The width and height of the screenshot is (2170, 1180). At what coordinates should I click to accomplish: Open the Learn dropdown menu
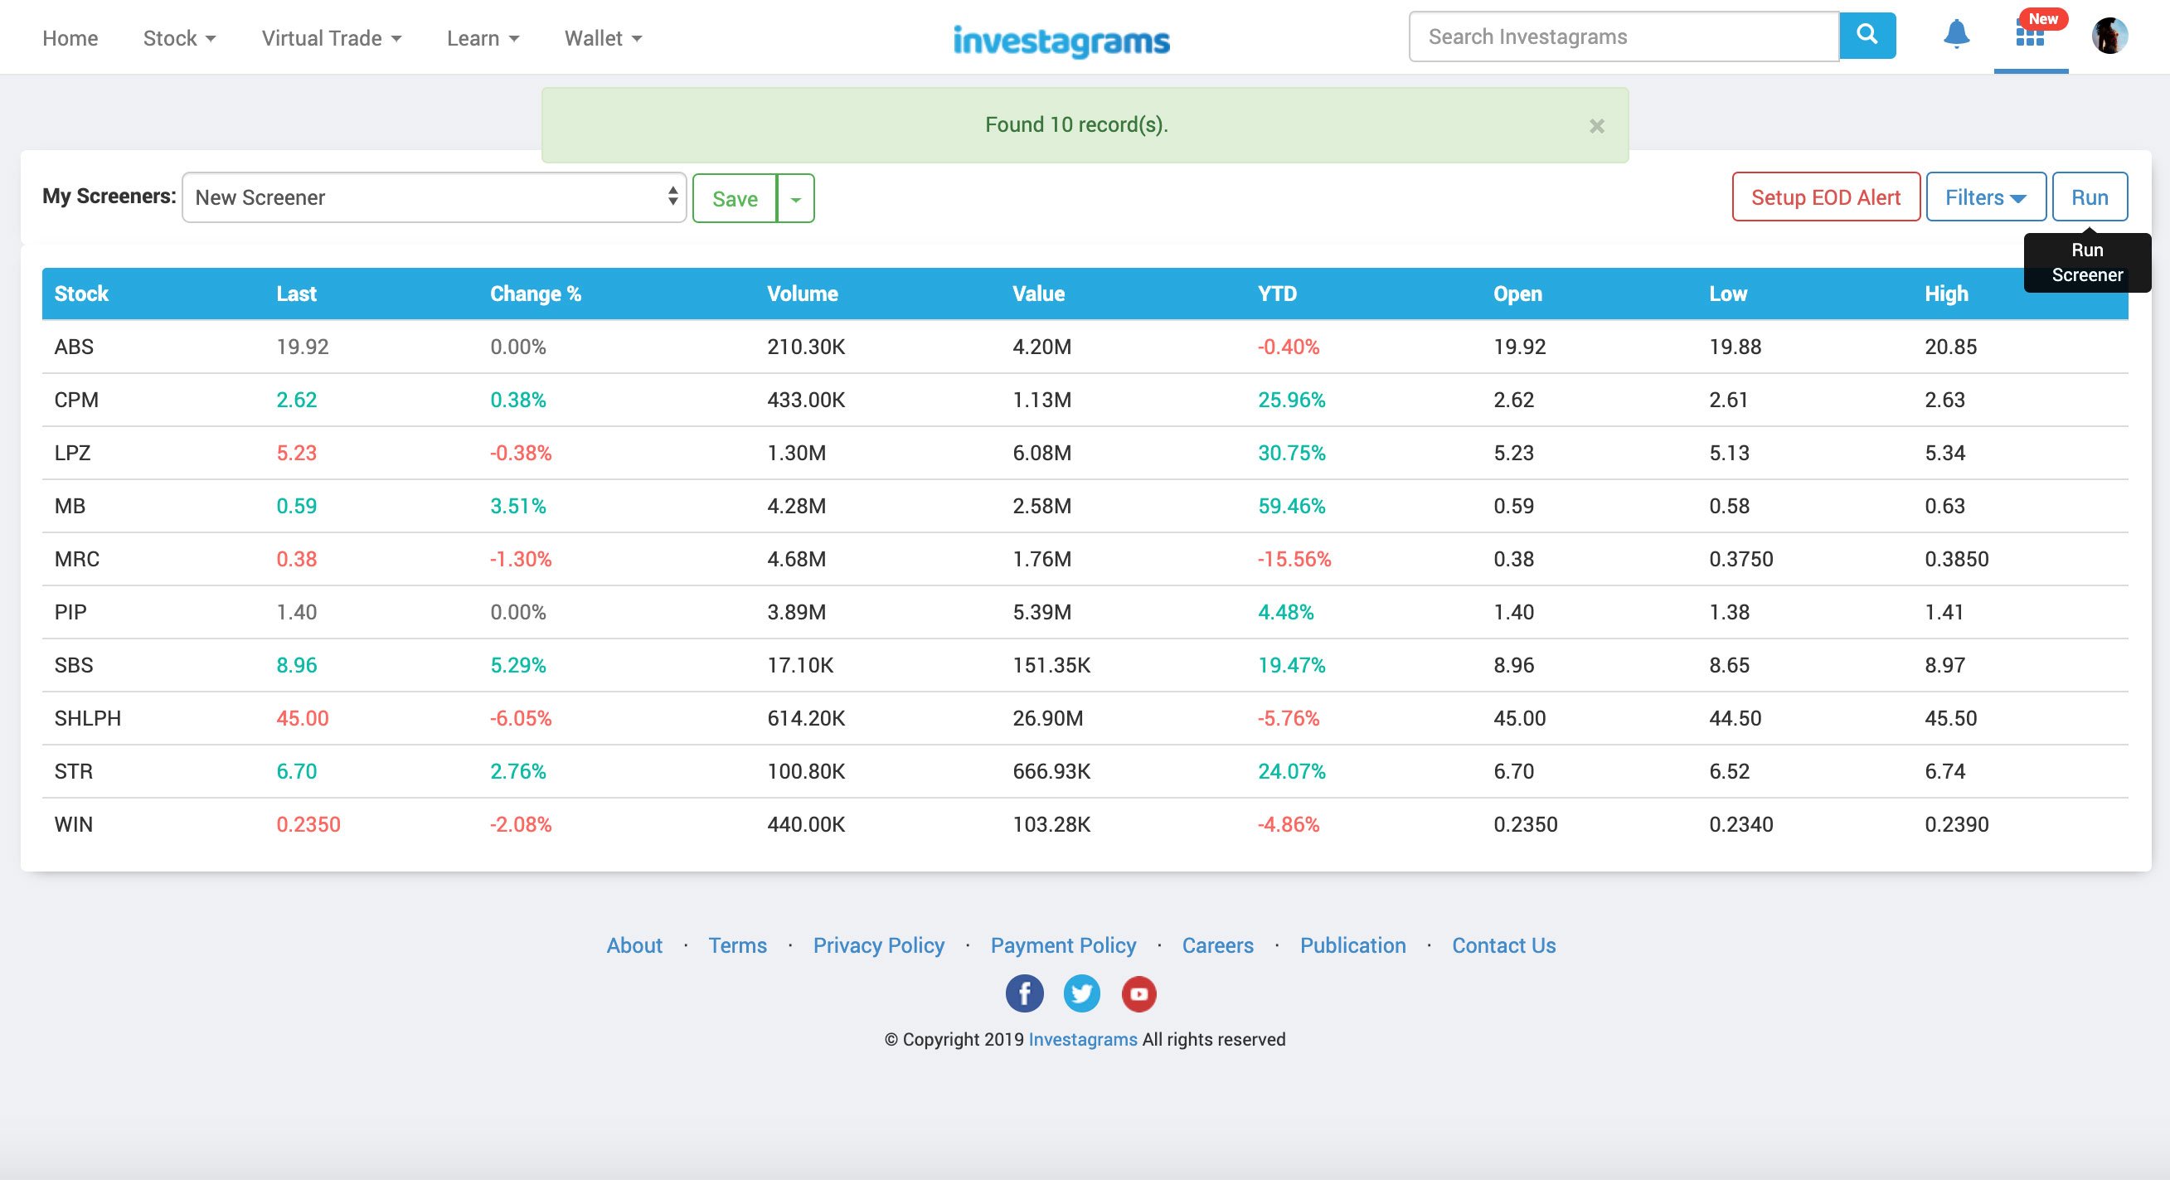click(x=483, y=38)
